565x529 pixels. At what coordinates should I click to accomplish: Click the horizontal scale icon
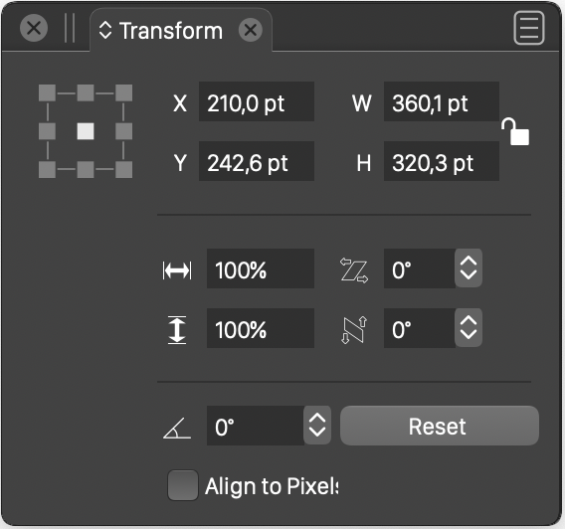(177, 270)
